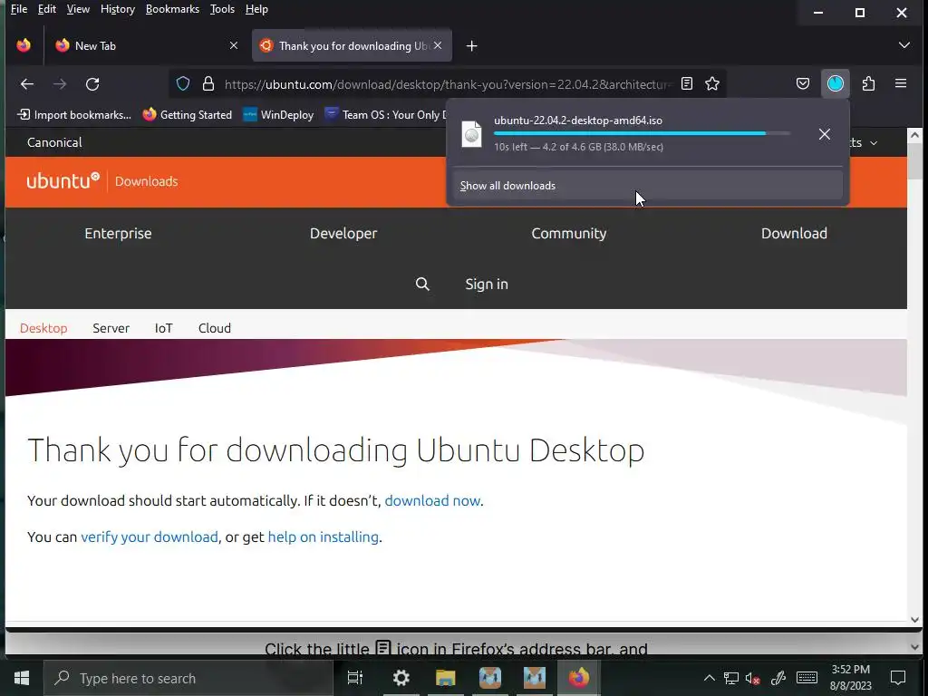The image size is (928, 696).
Task: Open WinDeploy bookmark
Action: pyautogui.click(x=278, y=115)
